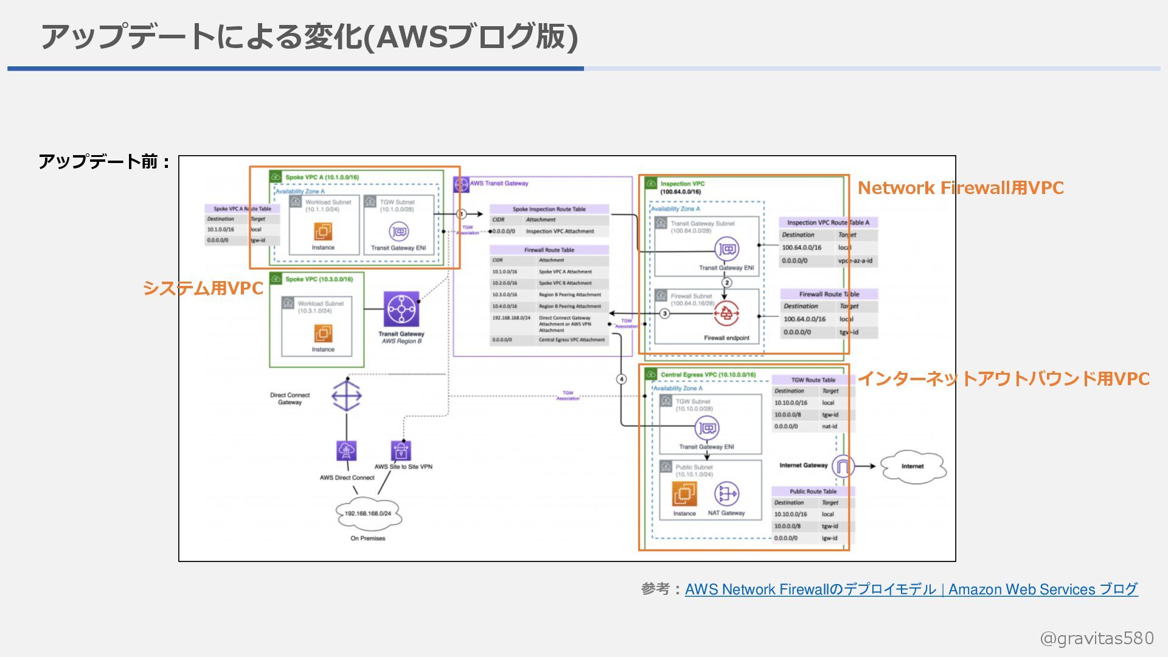1168x657 pixels.
Task: Click the AWS Transit Gateway header icon
Action: [462, 184]
